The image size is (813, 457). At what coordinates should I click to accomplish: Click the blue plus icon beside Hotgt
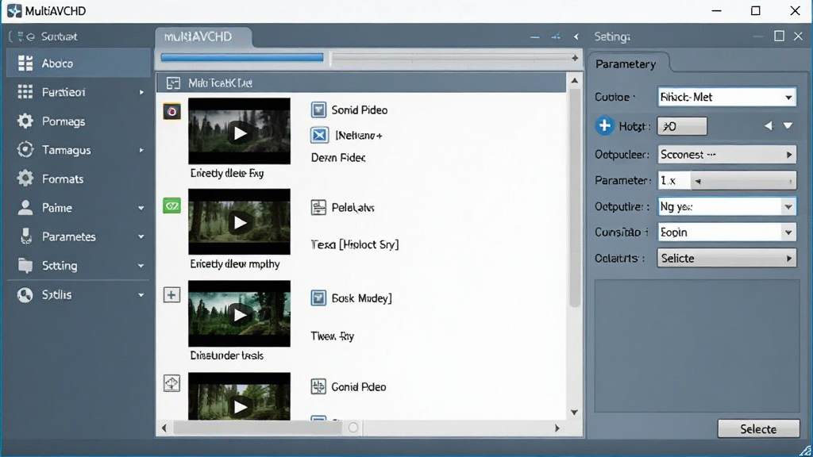click(x=604, y=125)
